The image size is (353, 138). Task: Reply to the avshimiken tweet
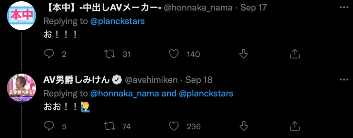tap(49, 126)
